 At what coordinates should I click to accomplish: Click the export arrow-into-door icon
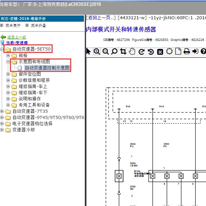pyautogui.click(x=195, y=51)
